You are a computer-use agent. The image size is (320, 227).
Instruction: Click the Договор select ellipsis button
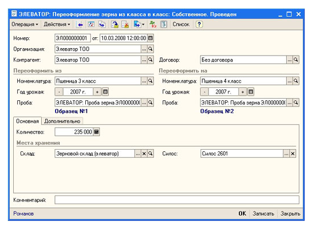click(290, 60)
